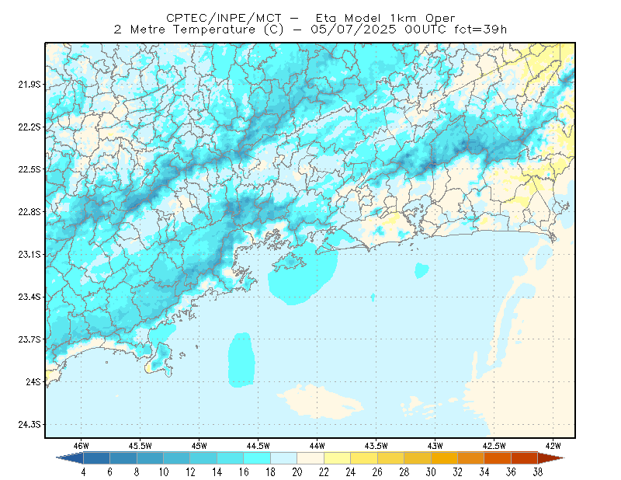Click the CPTEC/INPE/MCT title text
Viewport: 621px width, 480px height.
tap(224, 18)
